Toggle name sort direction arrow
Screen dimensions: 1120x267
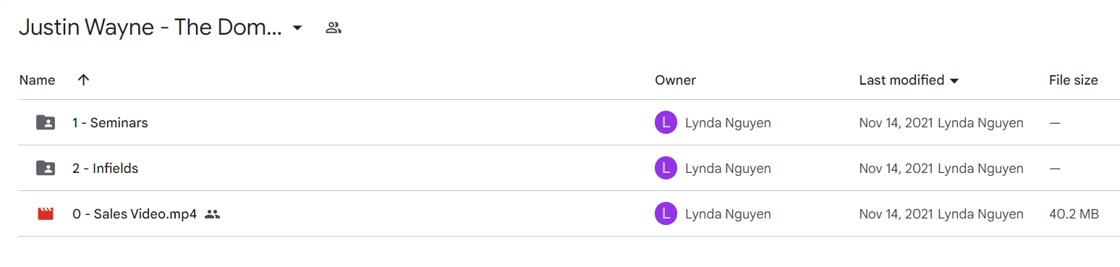(83, 80)
